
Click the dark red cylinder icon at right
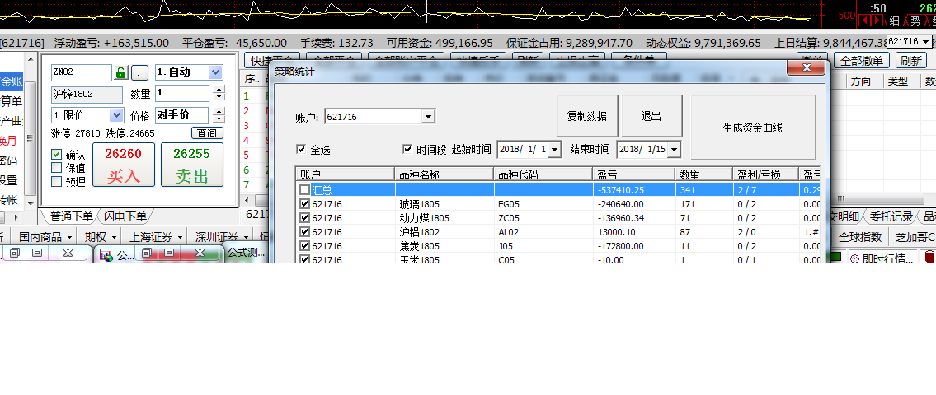tap(929, 258)
